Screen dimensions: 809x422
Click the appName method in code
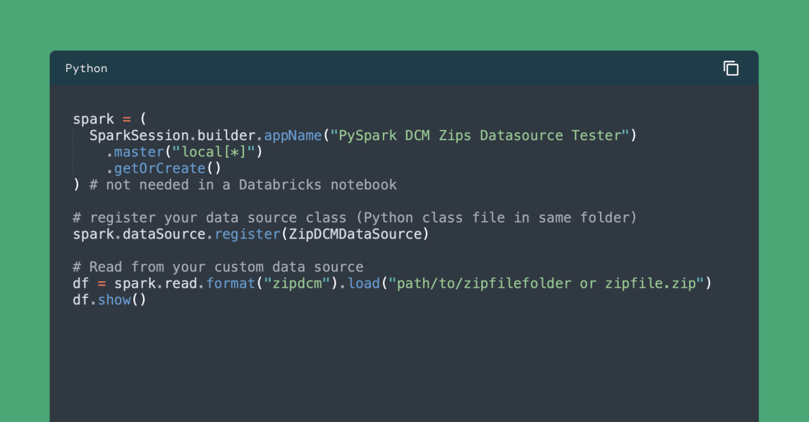[293, 135]
